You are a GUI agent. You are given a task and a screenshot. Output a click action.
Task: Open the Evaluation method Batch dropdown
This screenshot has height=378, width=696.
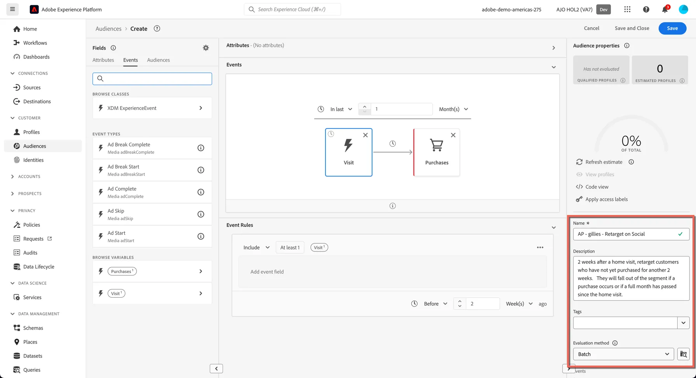(x=623, y=354)
